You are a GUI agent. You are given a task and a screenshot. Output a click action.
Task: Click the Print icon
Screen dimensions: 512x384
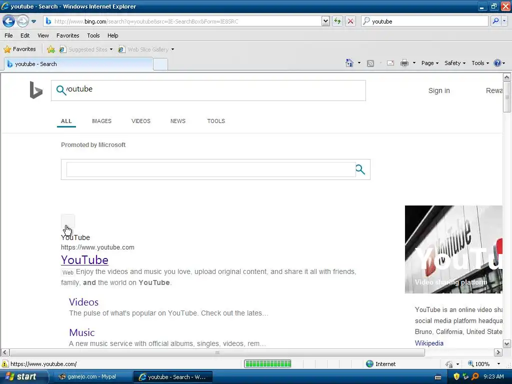[x=404, y=63]
